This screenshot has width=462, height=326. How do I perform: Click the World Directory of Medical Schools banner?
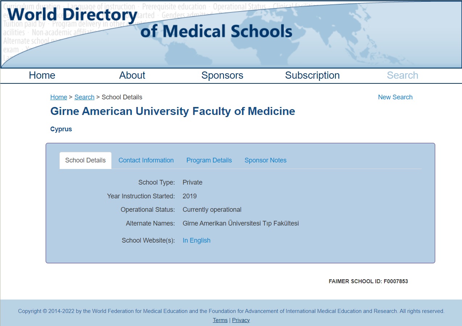click(x=231, y=34)
